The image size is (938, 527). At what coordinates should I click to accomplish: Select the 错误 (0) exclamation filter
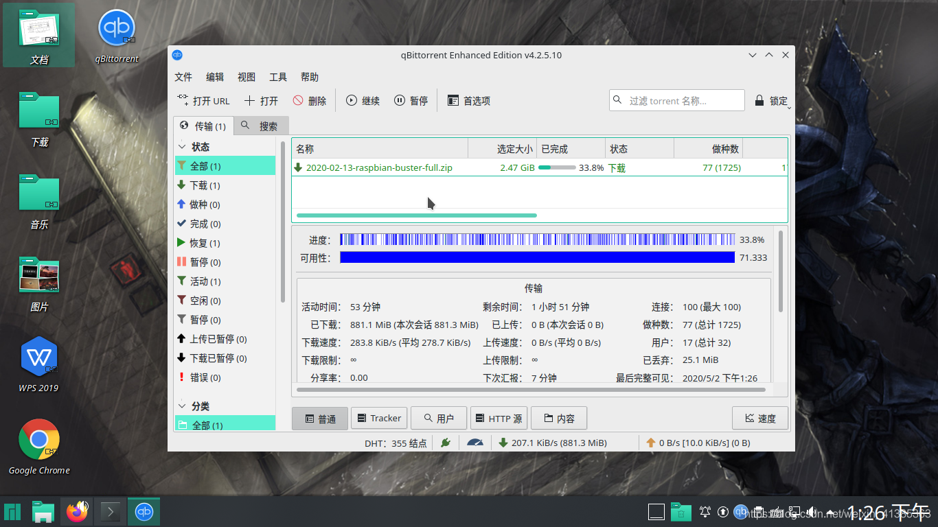pos(225,377)
